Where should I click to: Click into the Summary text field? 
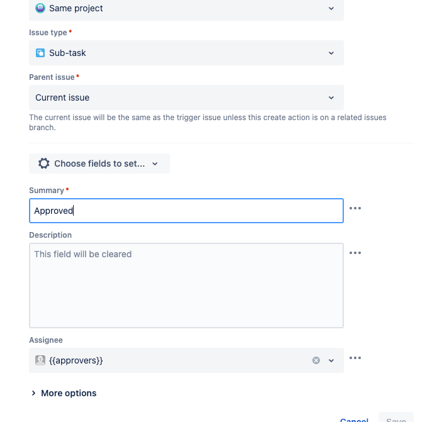(186, 211)
